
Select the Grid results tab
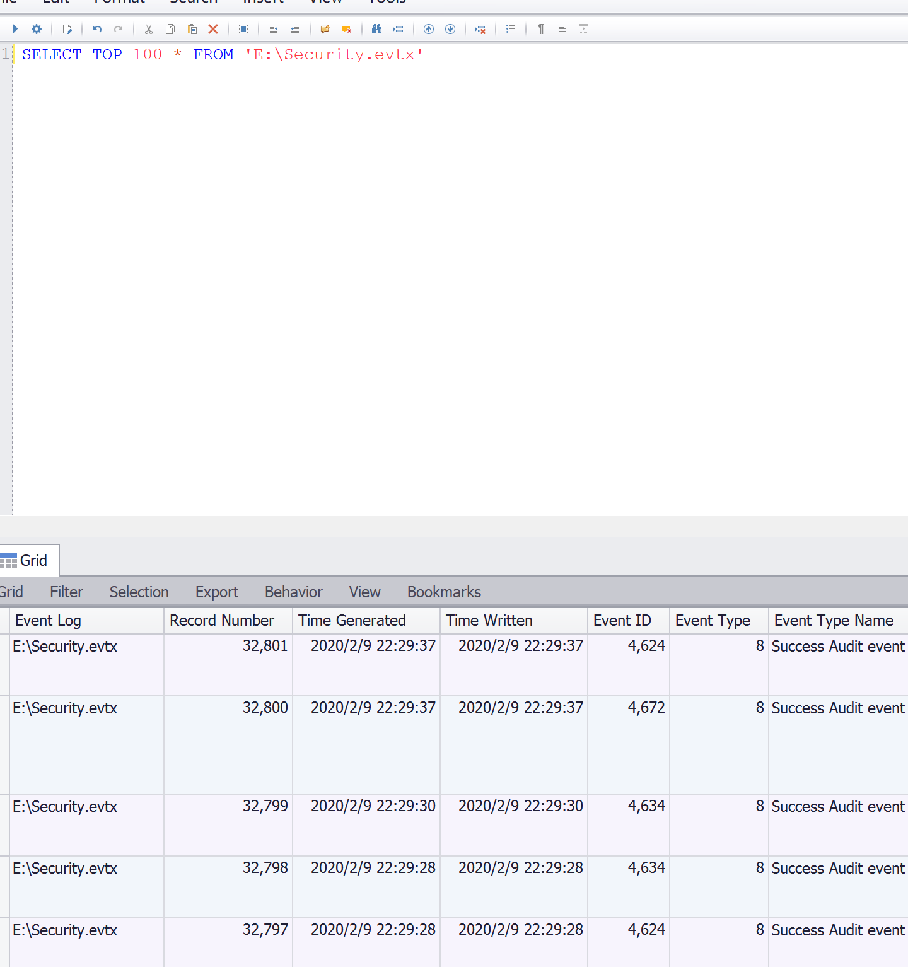[x=29, y=560]
